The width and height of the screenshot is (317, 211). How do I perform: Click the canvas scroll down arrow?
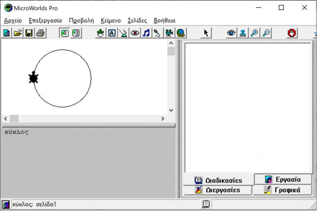coord(171,110)
